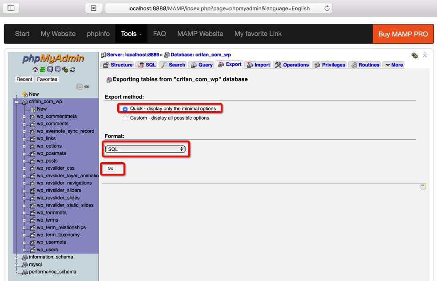Viewport: 437px width, 281px height.
Task: Open the Privileges tab
Action: [330, 65]
